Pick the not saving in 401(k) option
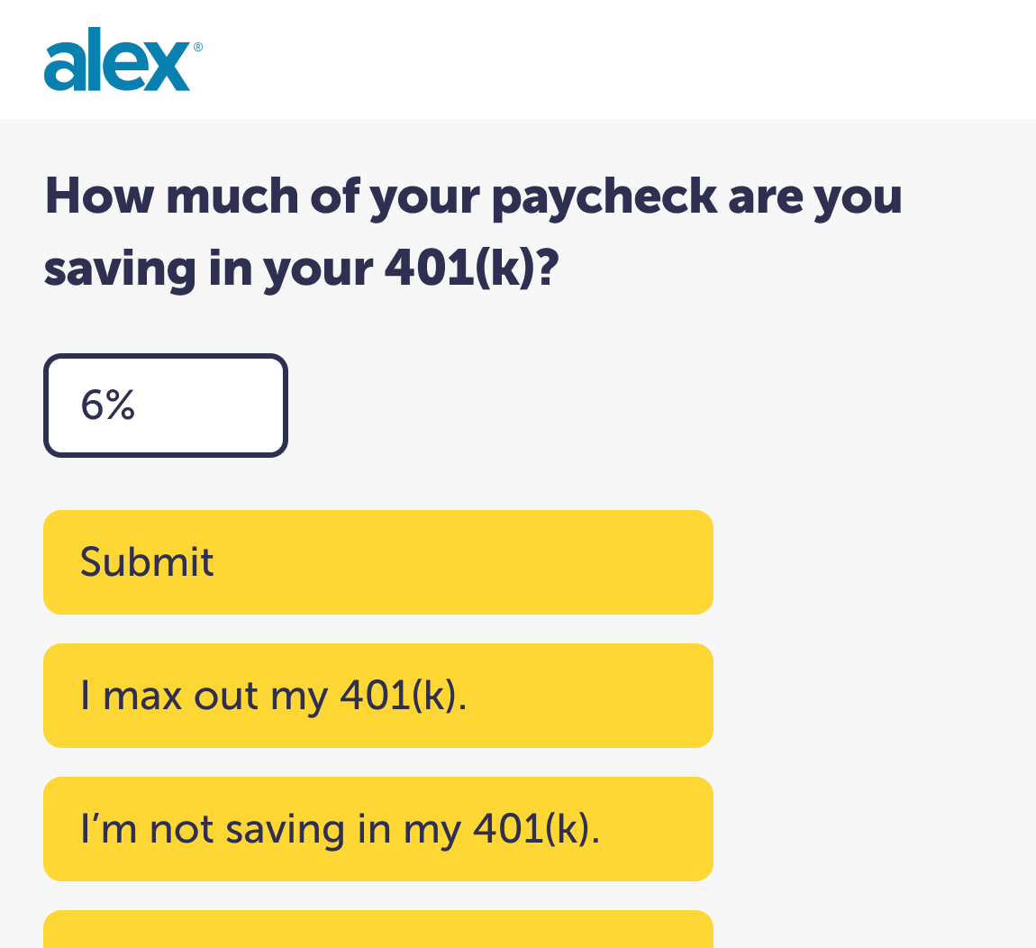1036x948 pixels. (x=378, y=829)
